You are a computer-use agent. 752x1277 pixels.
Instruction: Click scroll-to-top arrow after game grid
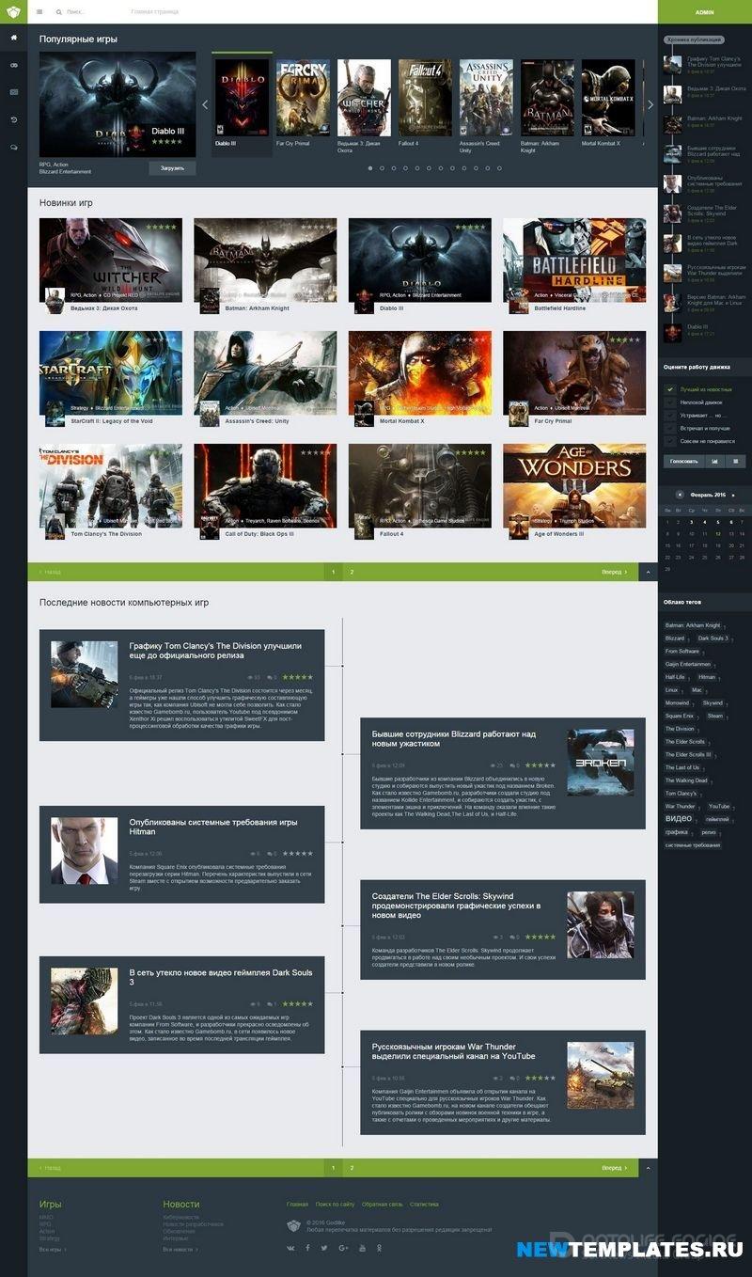point(648,572)
